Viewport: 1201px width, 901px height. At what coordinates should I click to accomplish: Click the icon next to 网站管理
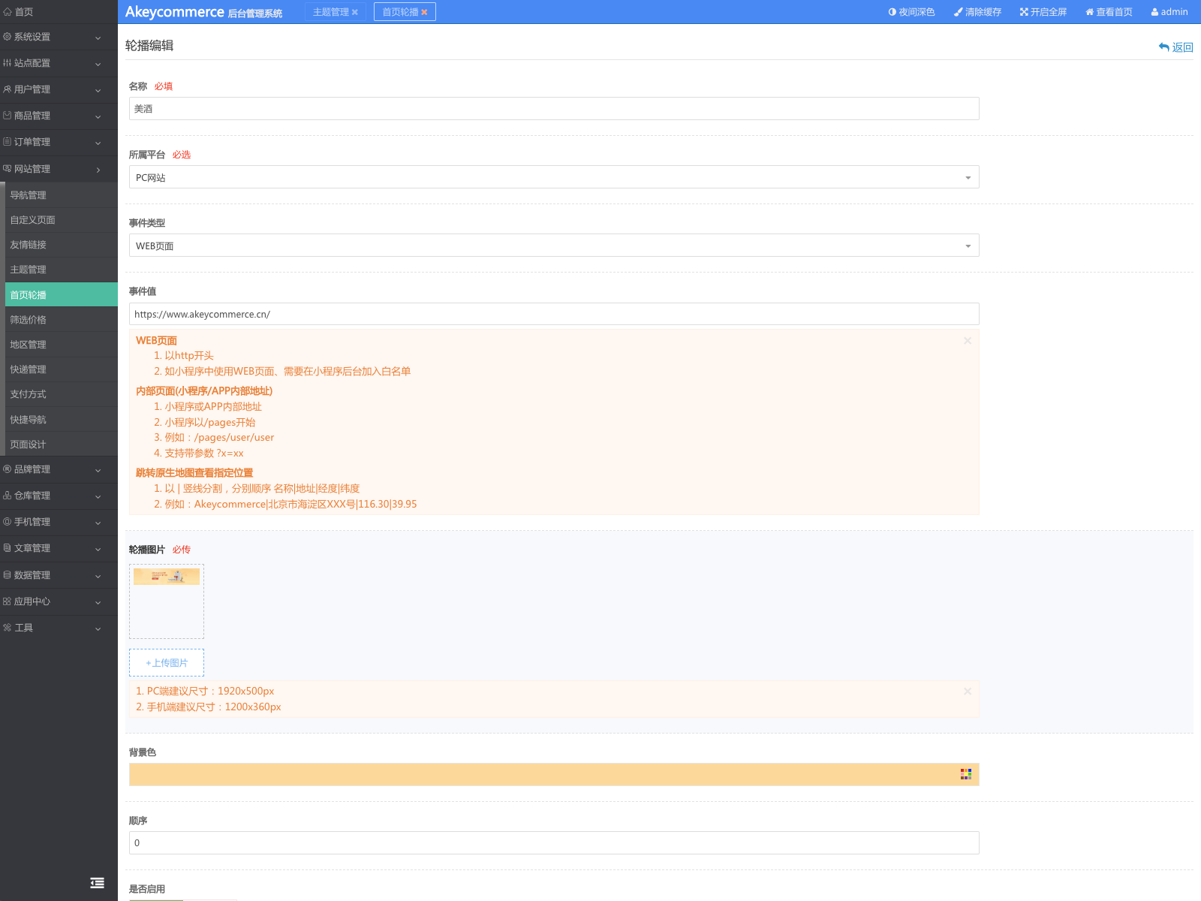(8, 169)
